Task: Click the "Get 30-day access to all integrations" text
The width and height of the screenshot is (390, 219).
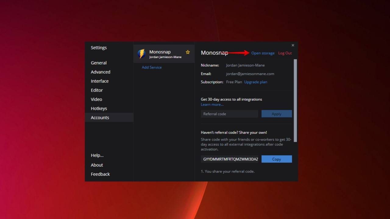Action: (x=231, y=99)
